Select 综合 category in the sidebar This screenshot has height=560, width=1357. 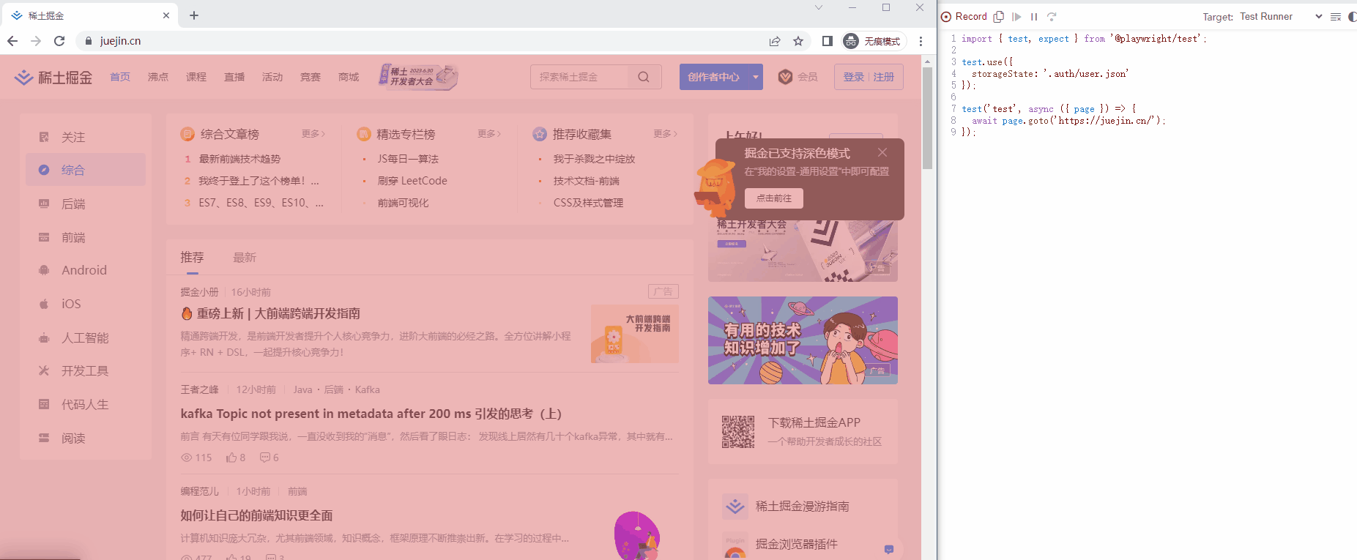click(86, 170)
